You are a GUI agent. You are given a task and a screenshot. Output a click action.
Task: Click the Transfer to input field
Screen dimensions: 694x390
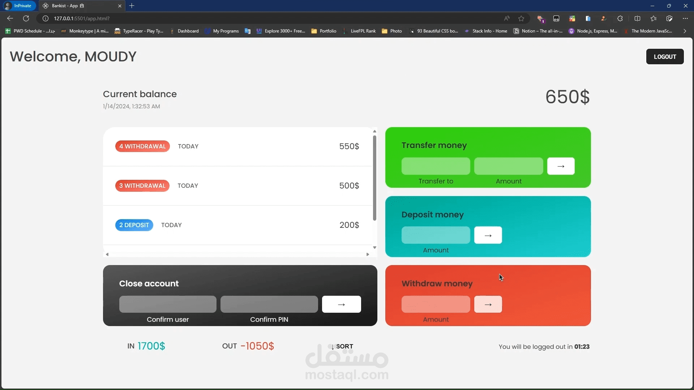pos(435,166)
